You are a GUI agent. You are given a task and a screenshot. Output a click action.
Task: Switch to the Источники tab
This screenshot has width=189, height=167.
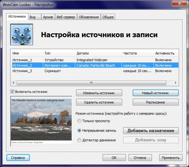pyautogui.click(x=17, y=16)
